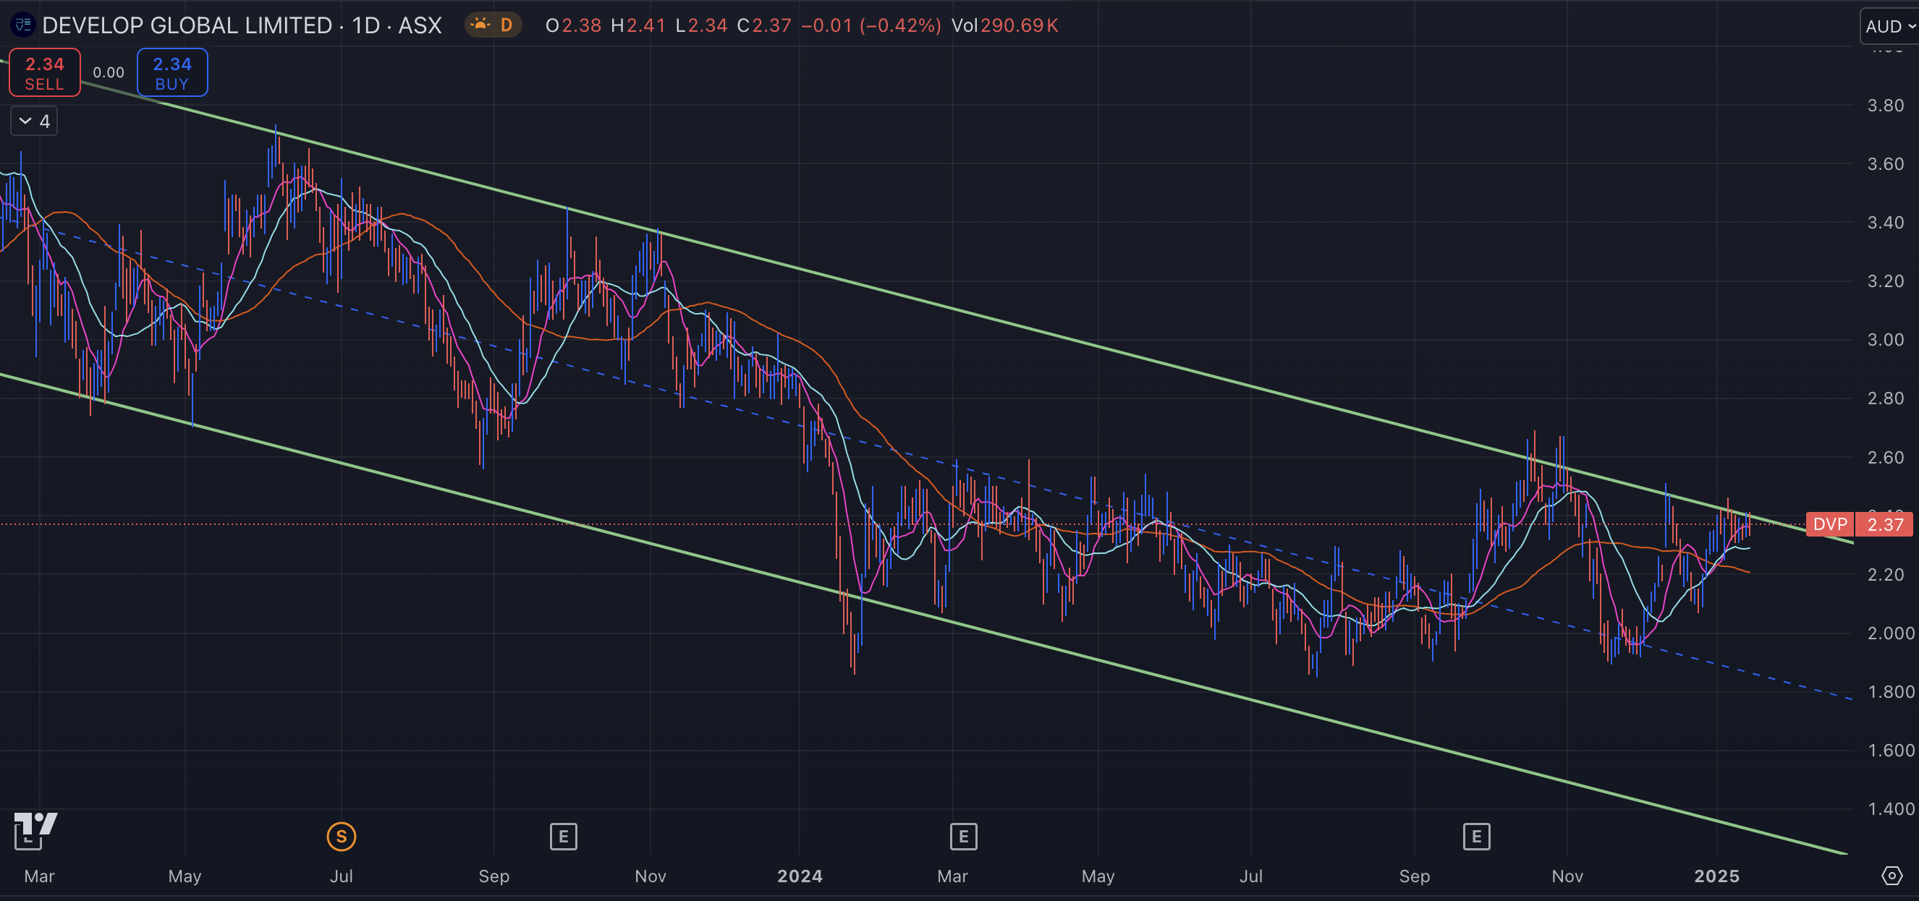Click the DVP symbol logo icon
1919x901 pixels.
coord(23,25)
